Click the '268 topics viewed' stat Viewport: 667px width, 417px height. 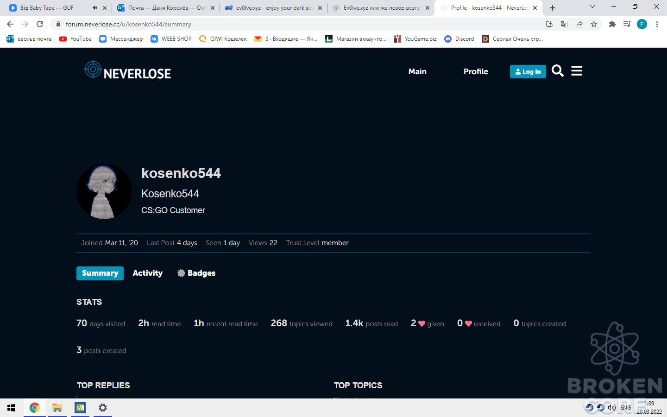point(302,323)
